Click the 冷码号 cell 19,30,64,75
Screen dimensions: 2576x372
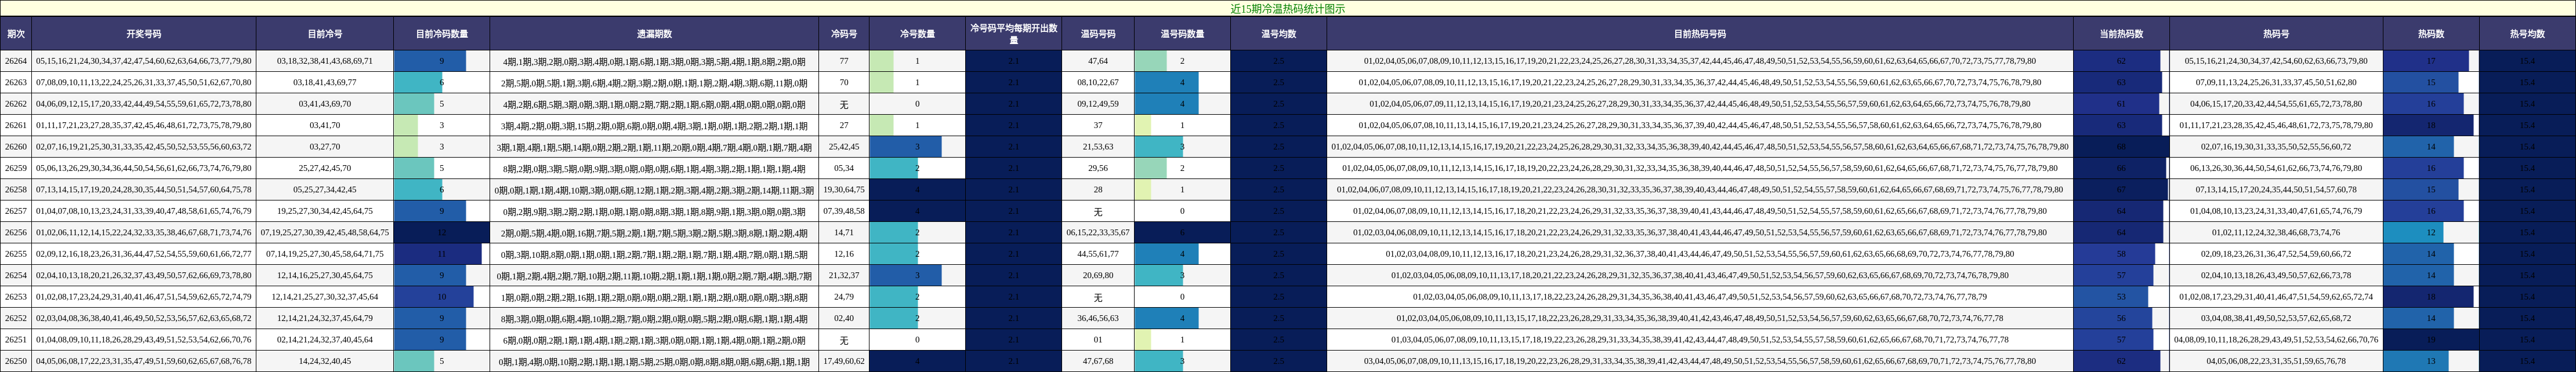[x=843, y=190]
